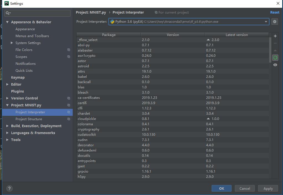Click the project-level icon beside File Colors
The height and width of the screenshot is (195, 283).
[69, 50]
